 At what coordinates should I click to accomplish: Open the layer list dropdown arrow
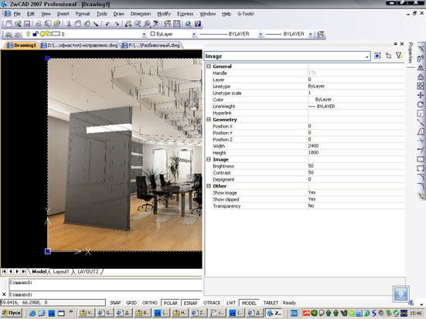(x=144, y=35)
